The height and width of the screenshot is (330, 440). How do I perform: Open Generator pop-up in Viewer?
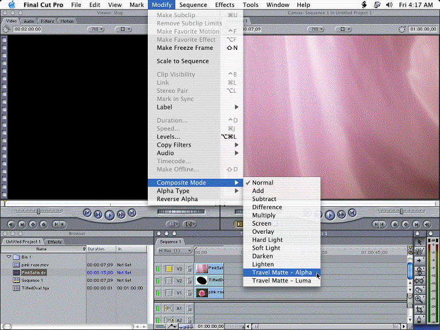point(190,224)
